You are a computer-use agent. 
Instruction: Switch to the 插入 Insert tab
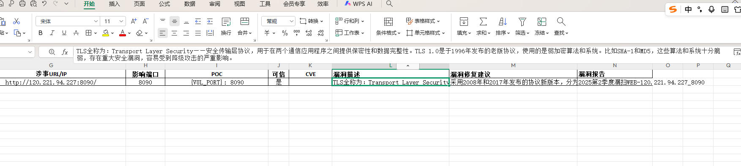[x=115, y=4]
